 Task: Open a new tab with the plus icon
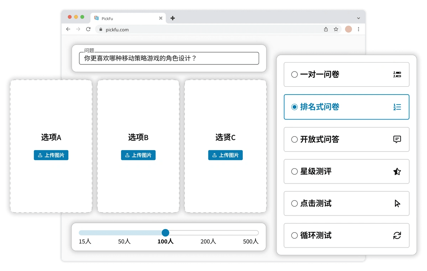[173, 18]
